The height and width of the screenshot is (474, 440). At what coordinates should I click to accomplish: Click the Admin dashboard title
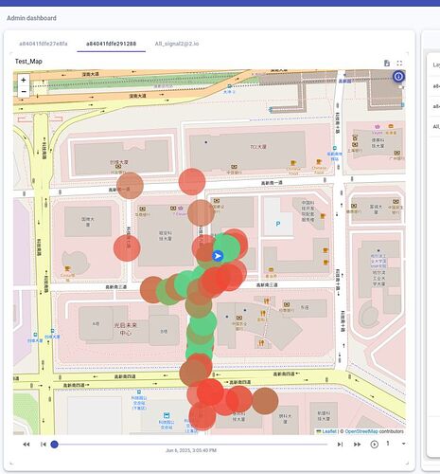pos(31,18)
